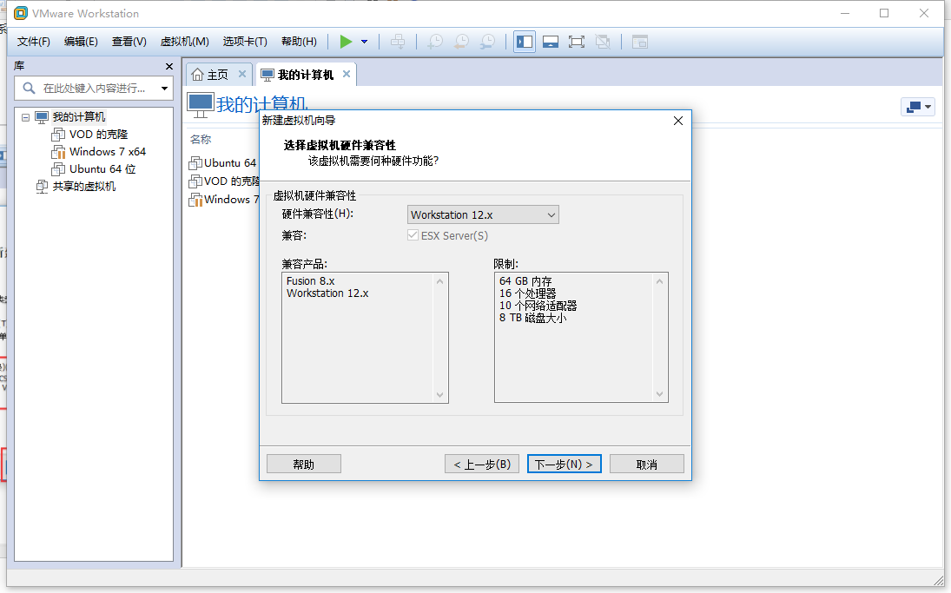The width and height of the screenshot is (951, 593).
Task: Open the 查看(V) menu
Action: point(129,41)
